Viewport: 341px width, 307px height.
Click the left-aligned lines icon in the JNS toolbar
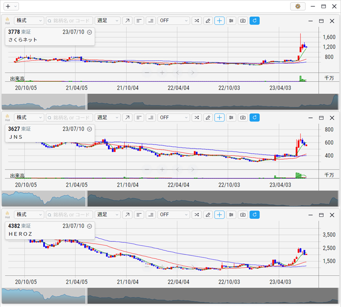click(139, 117)
